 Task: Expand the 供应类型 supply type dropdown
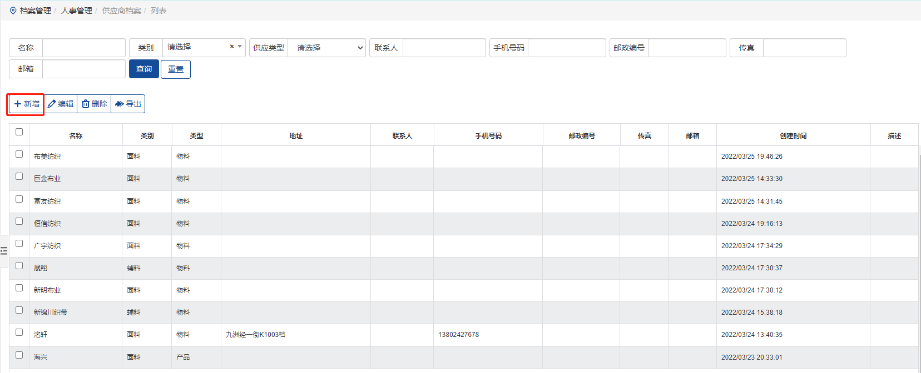click(x=326, y=48)
